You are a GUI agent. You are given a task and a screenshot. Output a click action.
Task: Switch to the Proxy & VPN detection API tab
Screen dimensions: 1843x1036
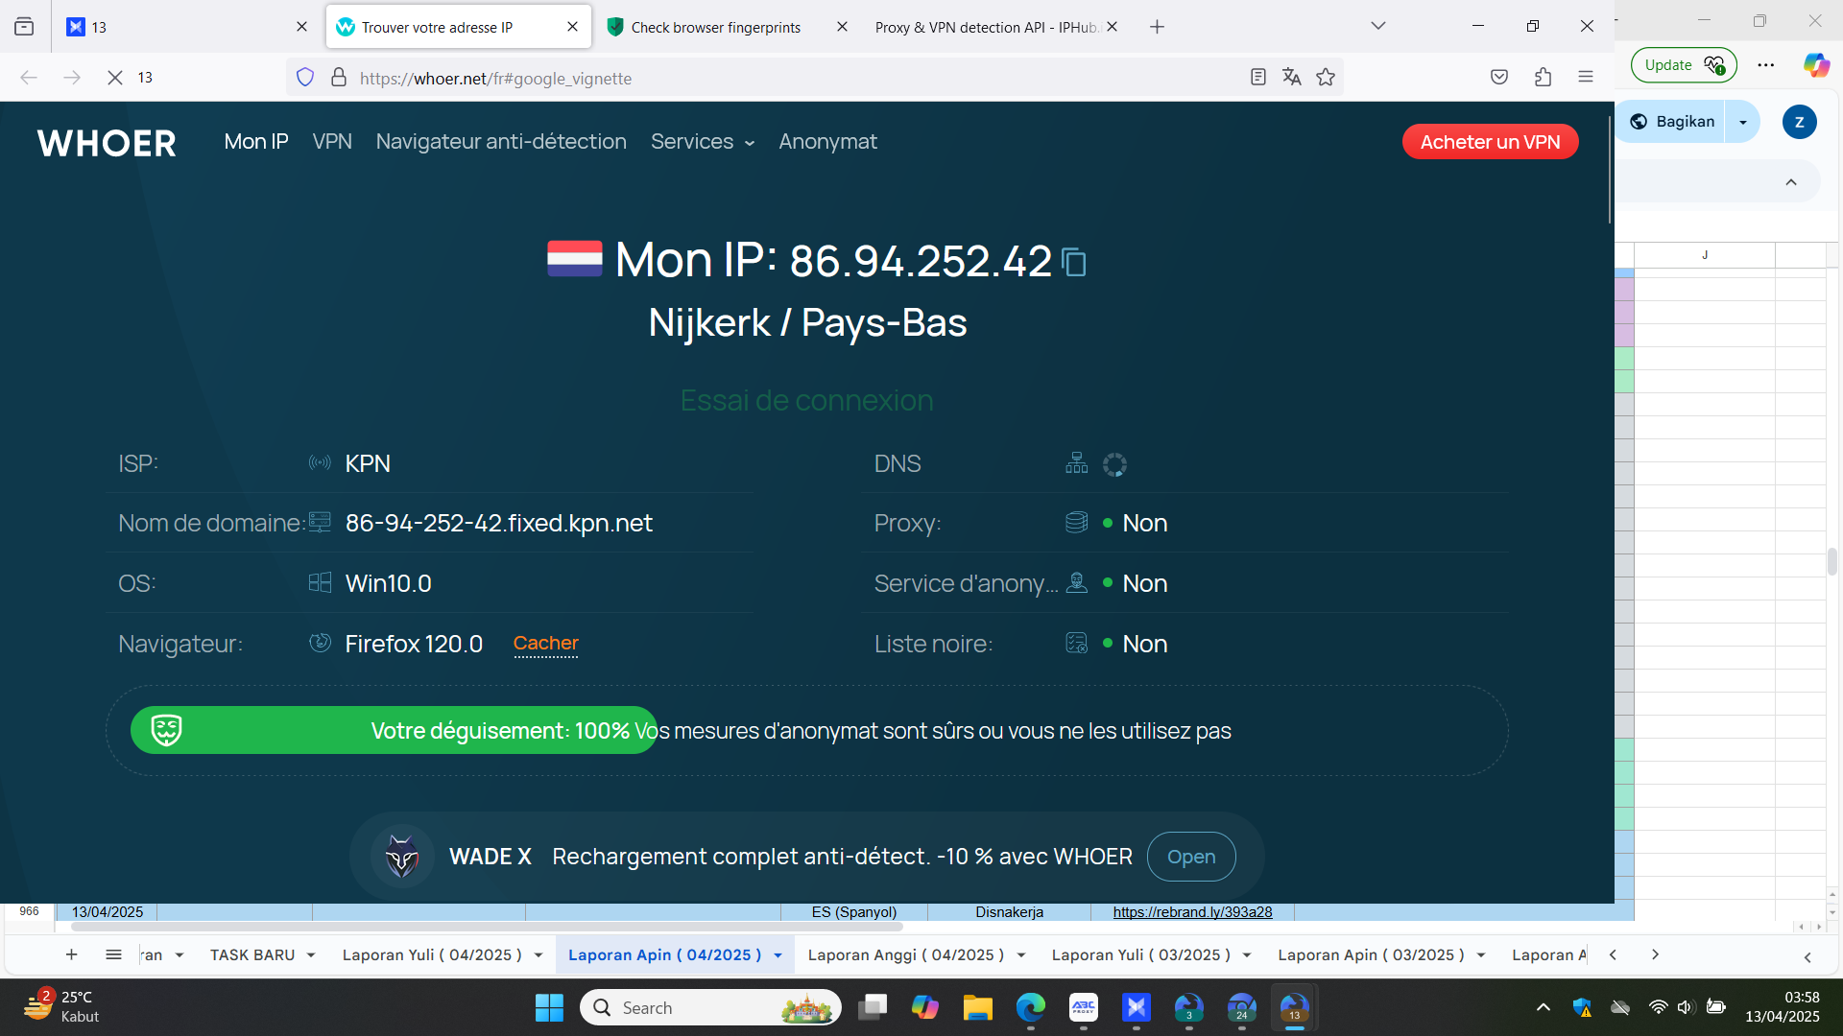pos(987,27)
